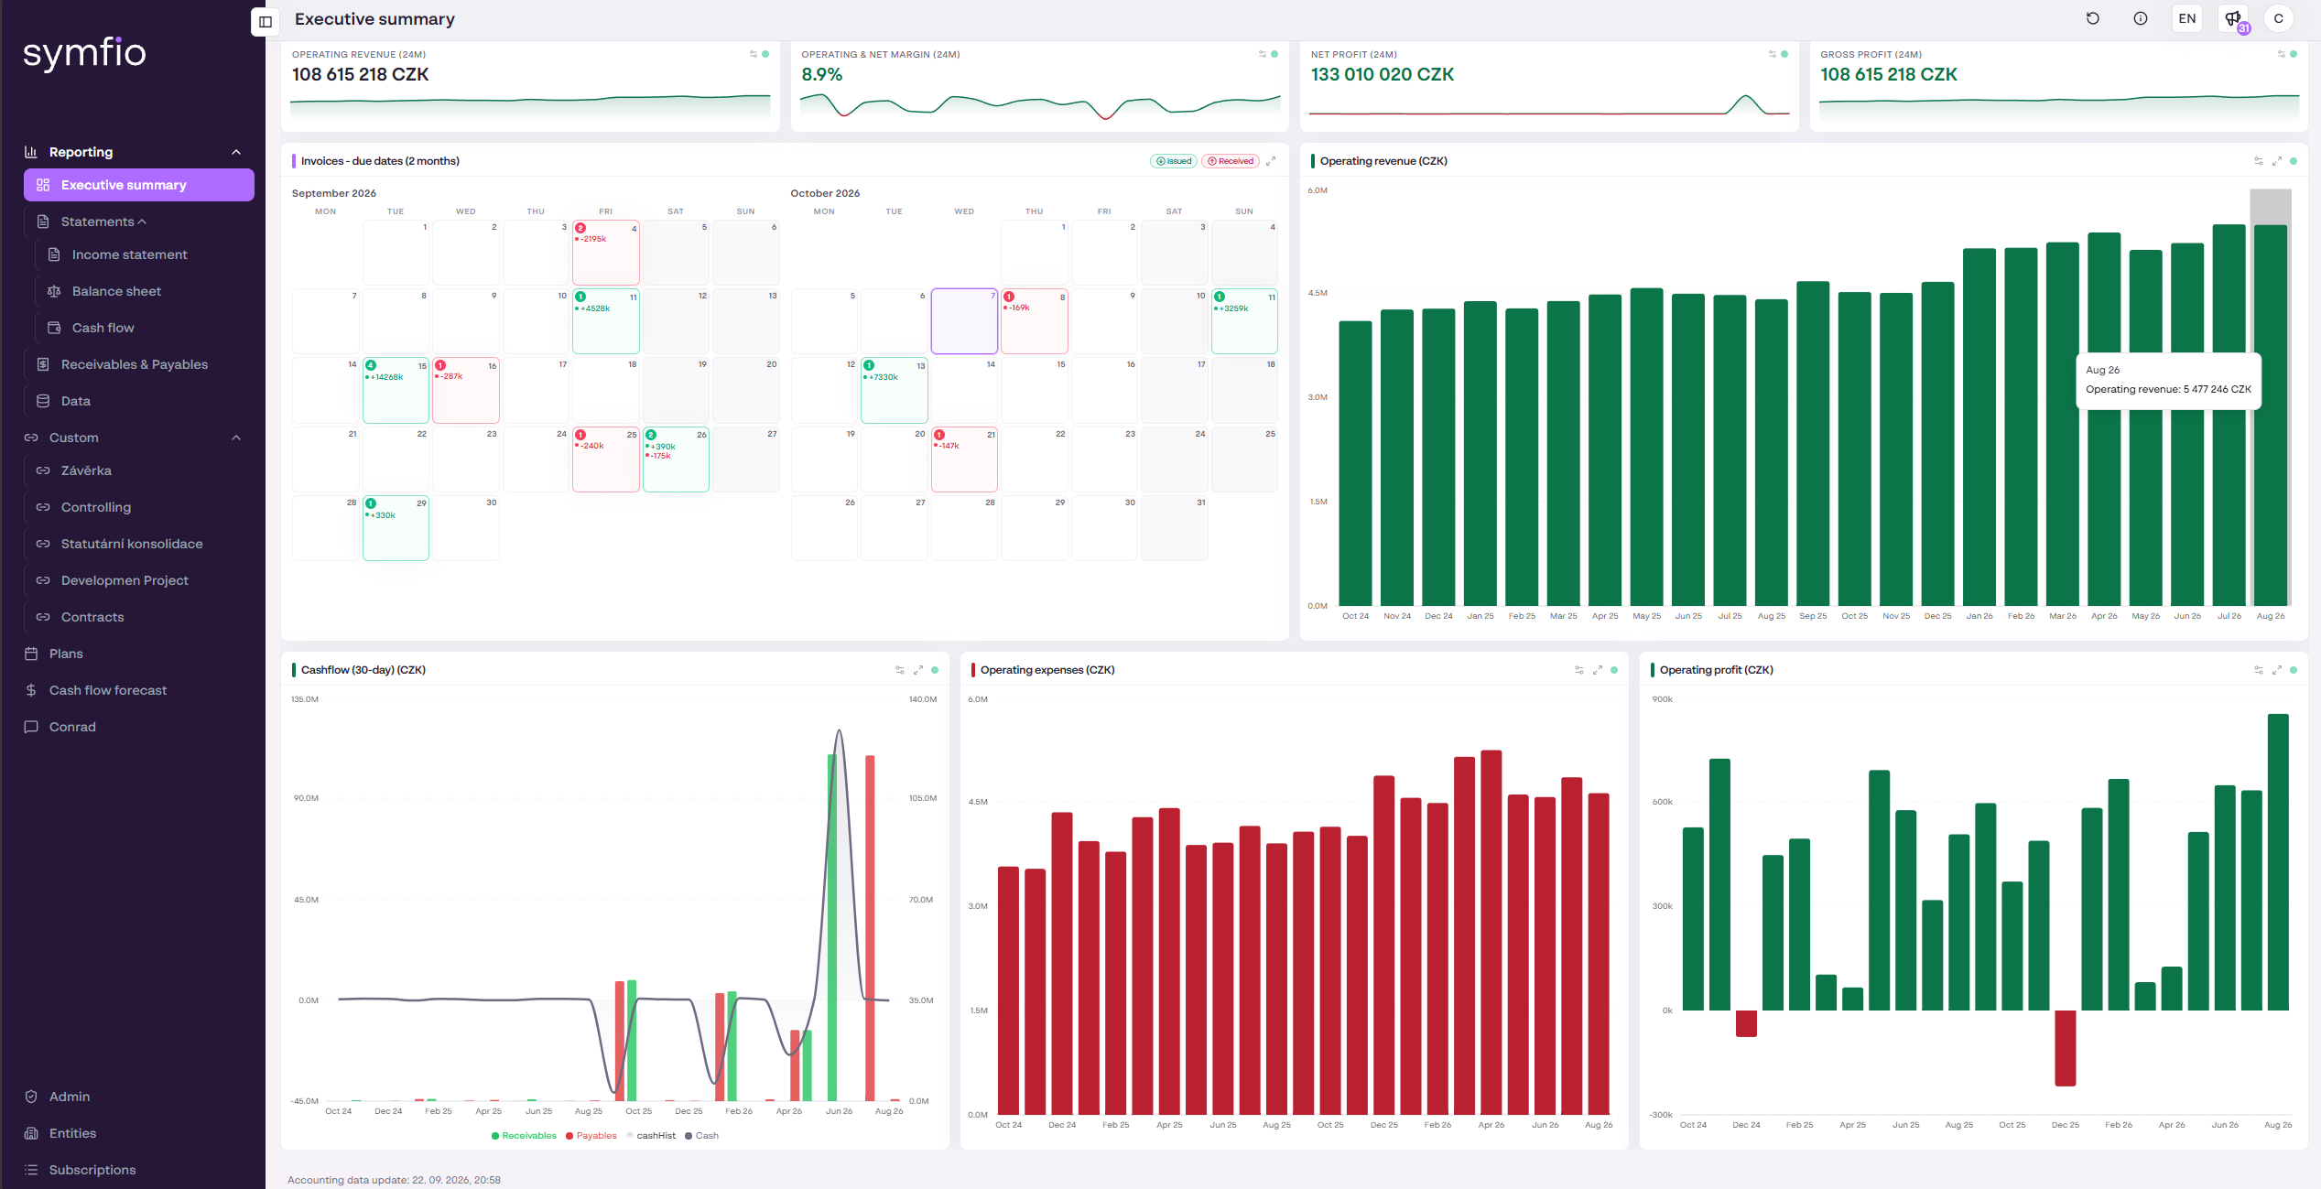The width and height of the screenshot is (2321, 1189).
Task: Click the refresh icon in the top bar
Action: (x=2093, y=18)
